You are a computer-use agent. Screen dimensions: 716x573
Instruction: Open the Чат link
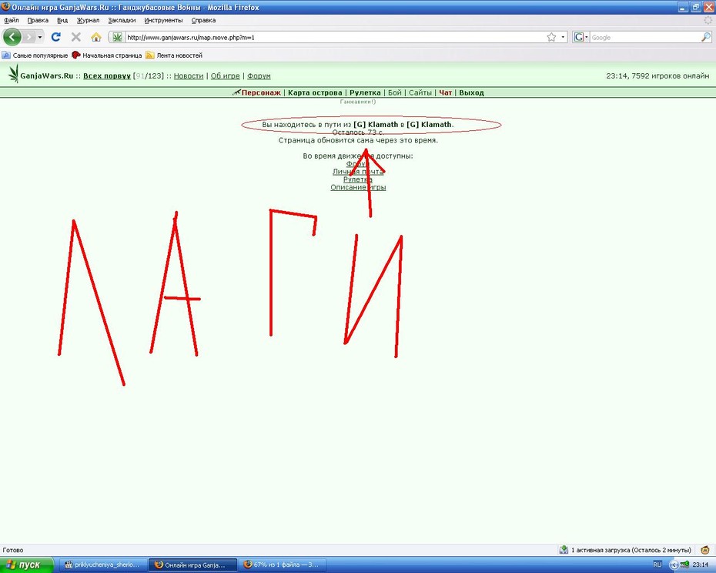[445, 92]
